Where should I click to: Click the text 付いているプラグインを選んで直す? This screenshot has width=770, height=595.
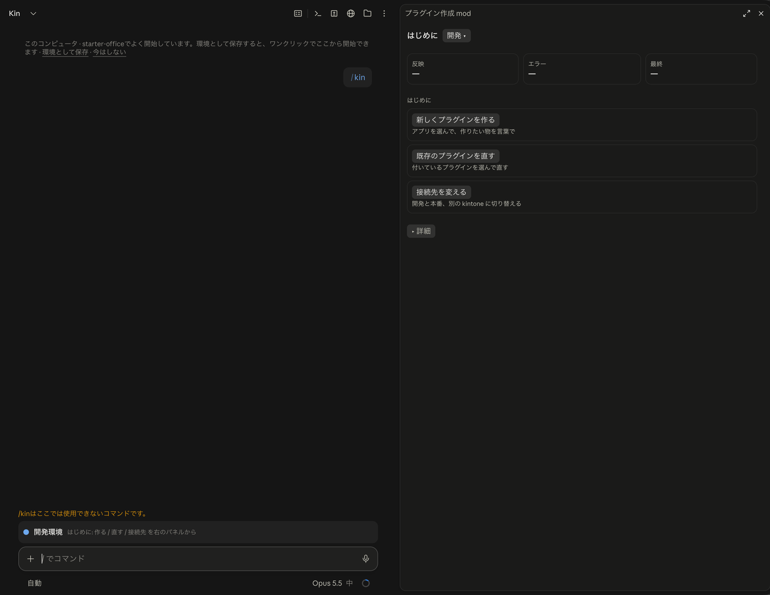pos(460,168)
